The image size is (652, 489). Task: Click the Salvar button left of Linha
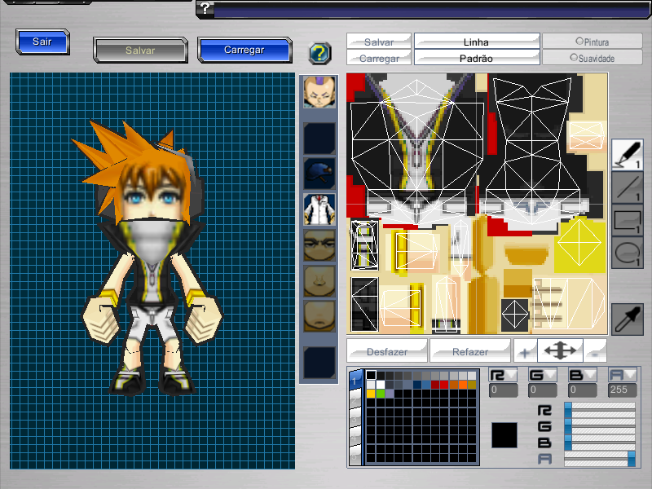click(x=379, y=42)
